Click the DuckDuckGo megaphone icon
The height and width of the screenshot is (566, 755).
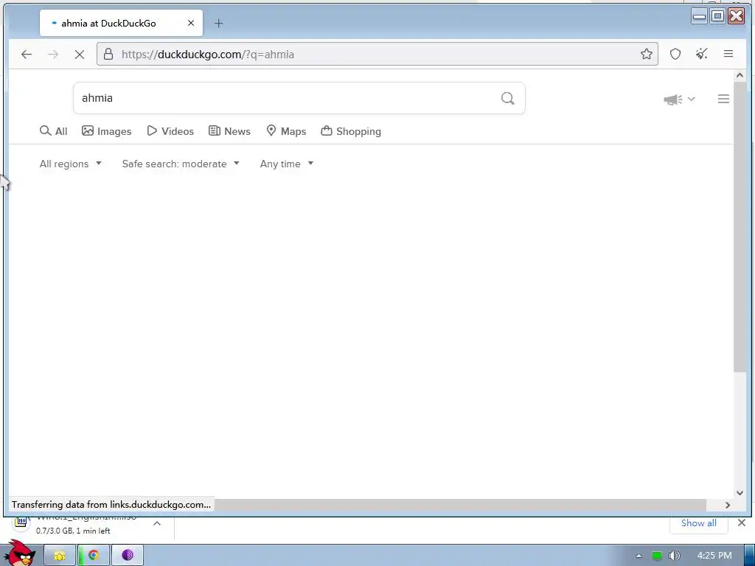(x=672, y=99)
